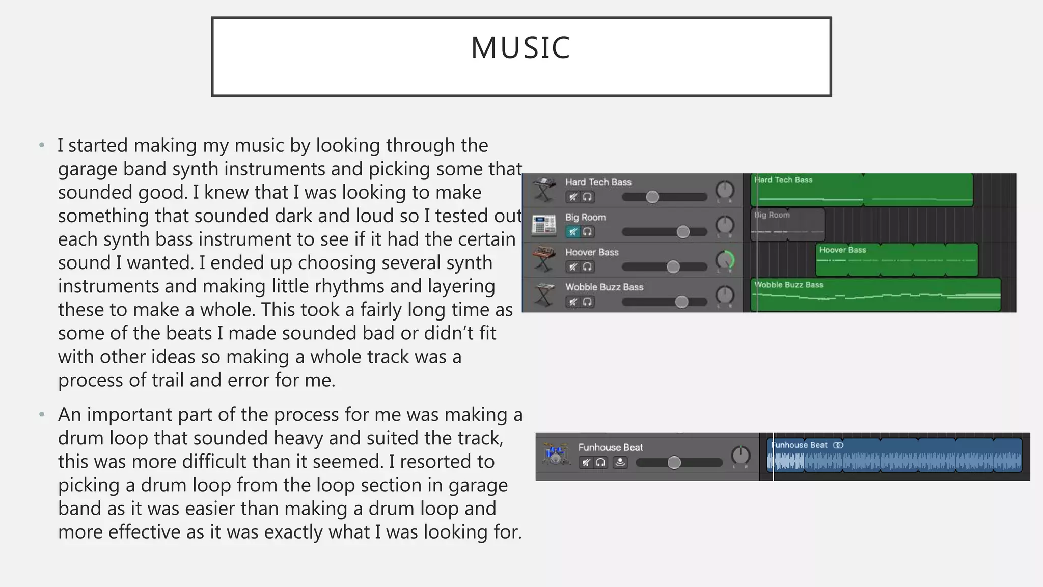Solo the Funhouse Beat track with headphones
This screenshot has width=1043, height=587.
pos(601,462)
